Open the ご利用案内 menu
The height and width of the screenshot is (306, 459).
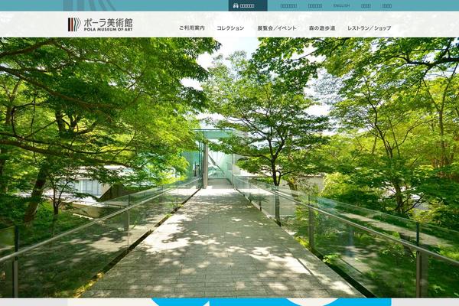point(192,28)
